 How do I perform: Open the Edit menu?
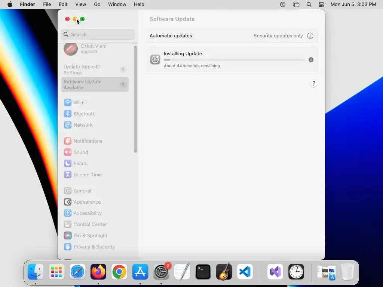[63, 4]
